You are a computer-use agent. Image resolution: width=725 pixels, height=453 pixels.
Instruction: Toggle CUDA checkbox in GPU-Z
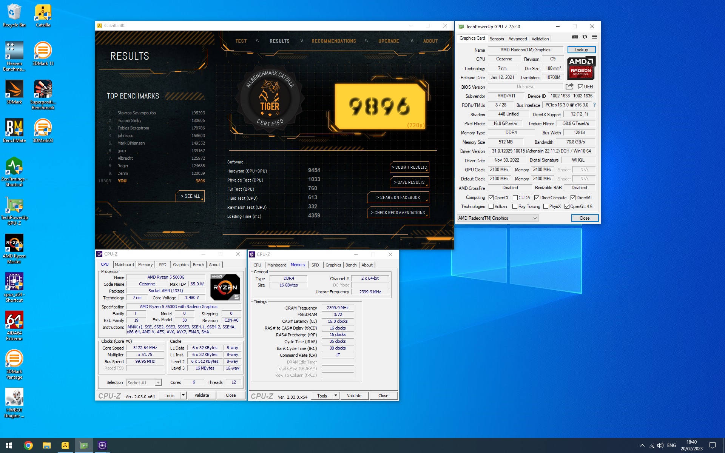(515, 198)
